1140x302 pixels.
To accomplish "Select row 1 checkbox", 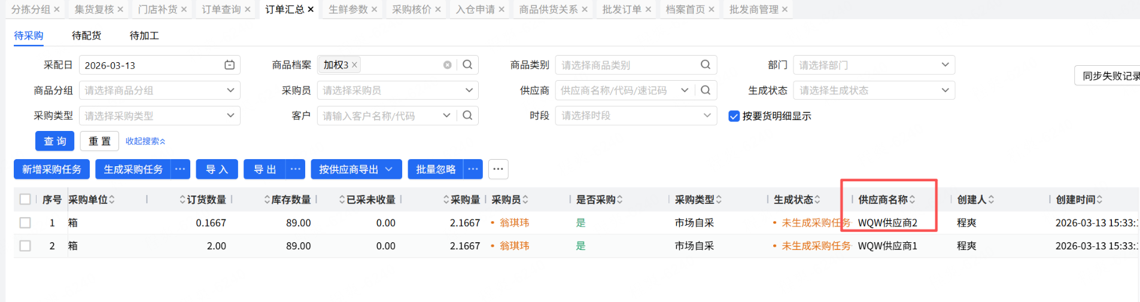I will click(x=25, y=222).
